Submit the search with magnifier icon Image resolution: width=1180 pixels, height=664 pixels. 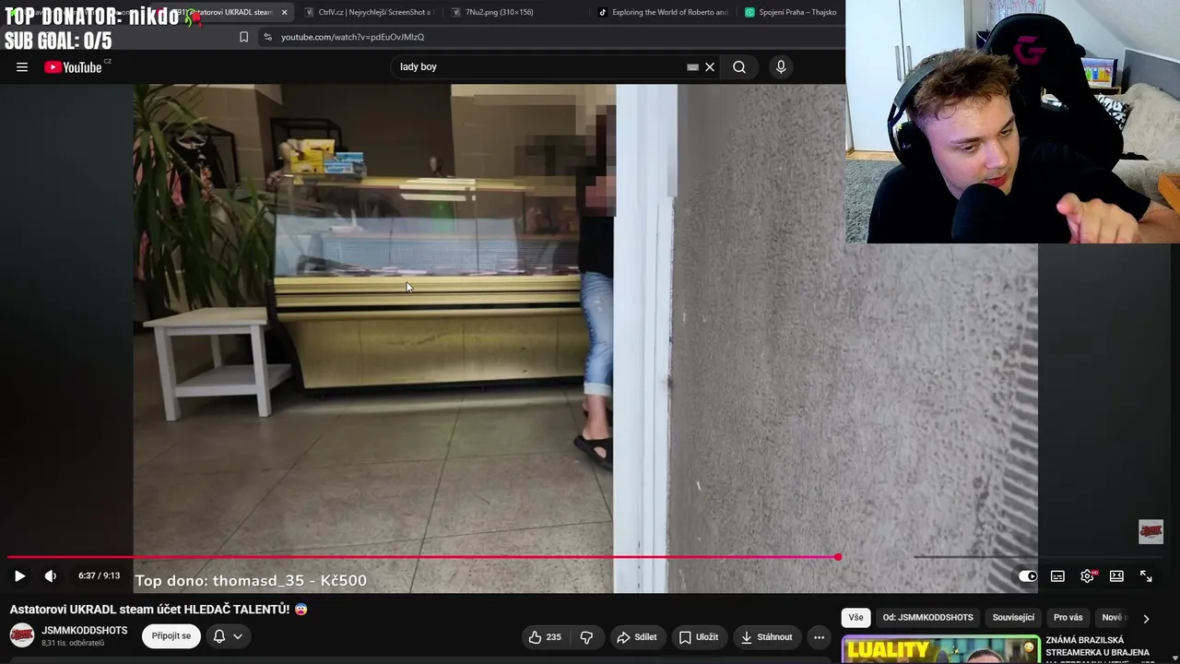pyautogui.click(x=739, y=66)
